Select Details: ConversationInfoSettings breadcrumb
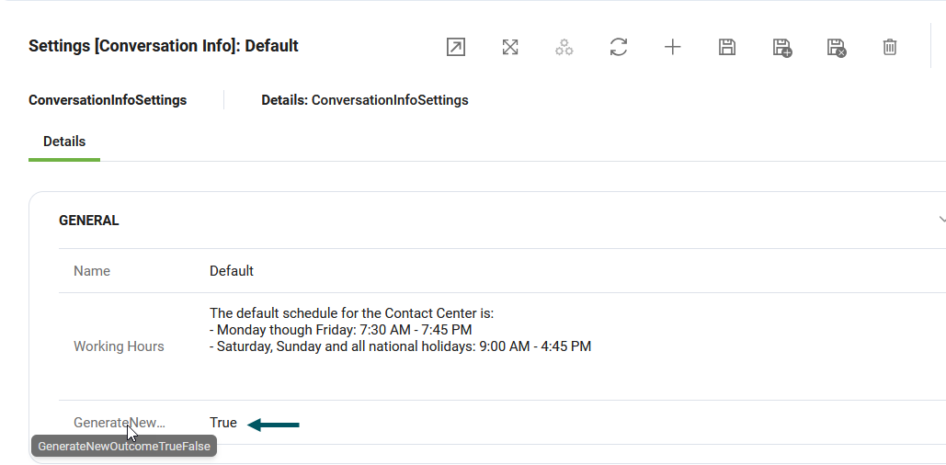The height and width of the screenshot is (465, 946). coord(365,100)
